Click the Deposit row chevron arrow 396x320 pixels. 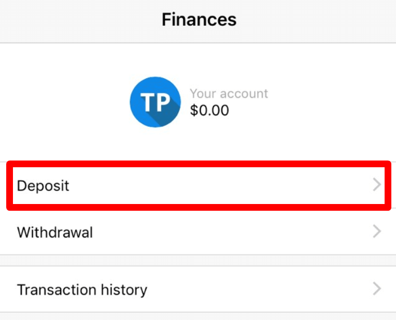coord(377,185)
